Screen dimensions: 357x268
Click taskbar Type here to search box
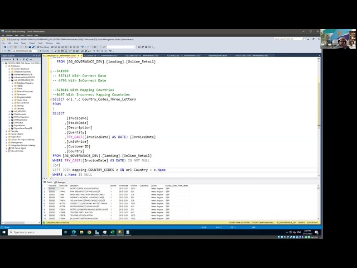point(35,232)
